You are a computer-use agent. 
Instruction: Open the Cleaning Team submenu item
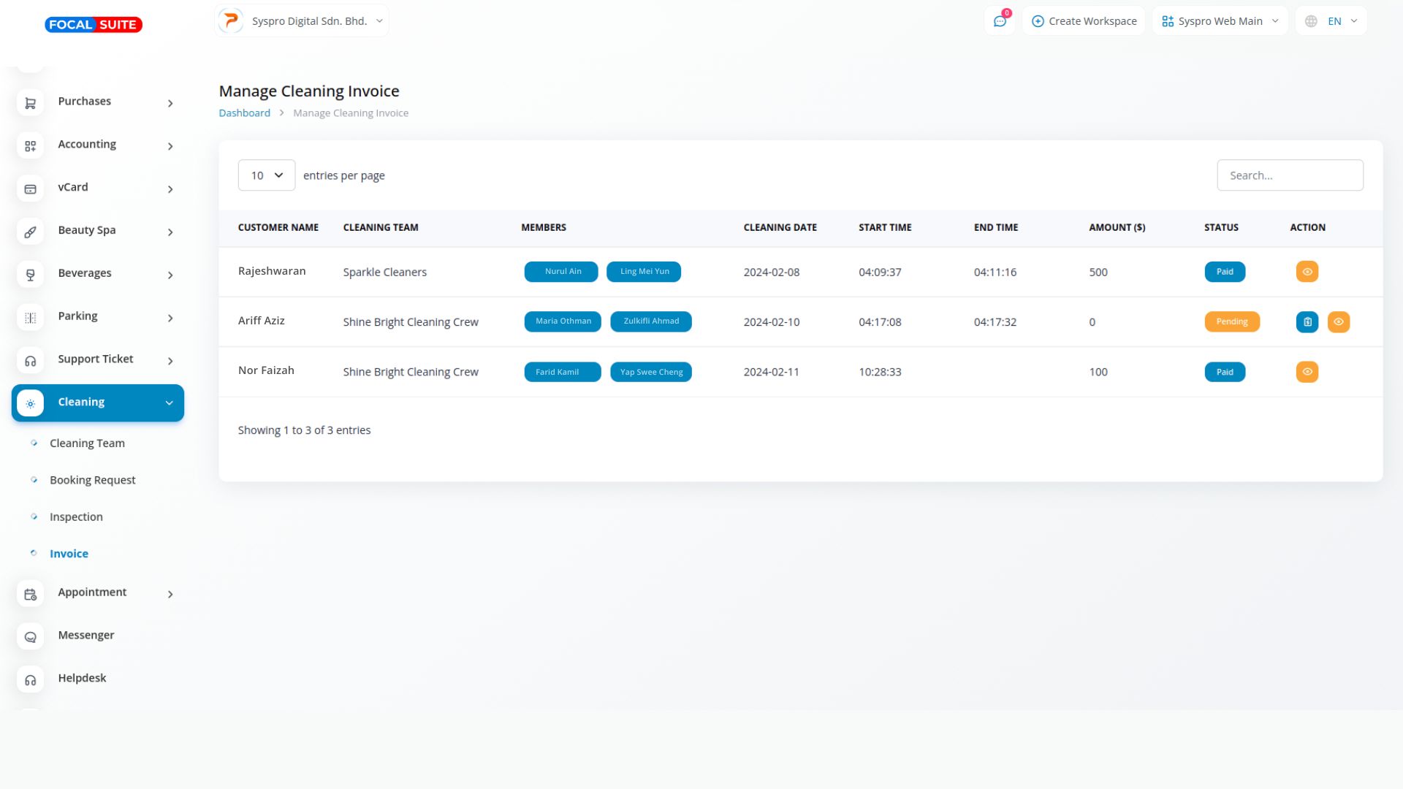(87, 443)
